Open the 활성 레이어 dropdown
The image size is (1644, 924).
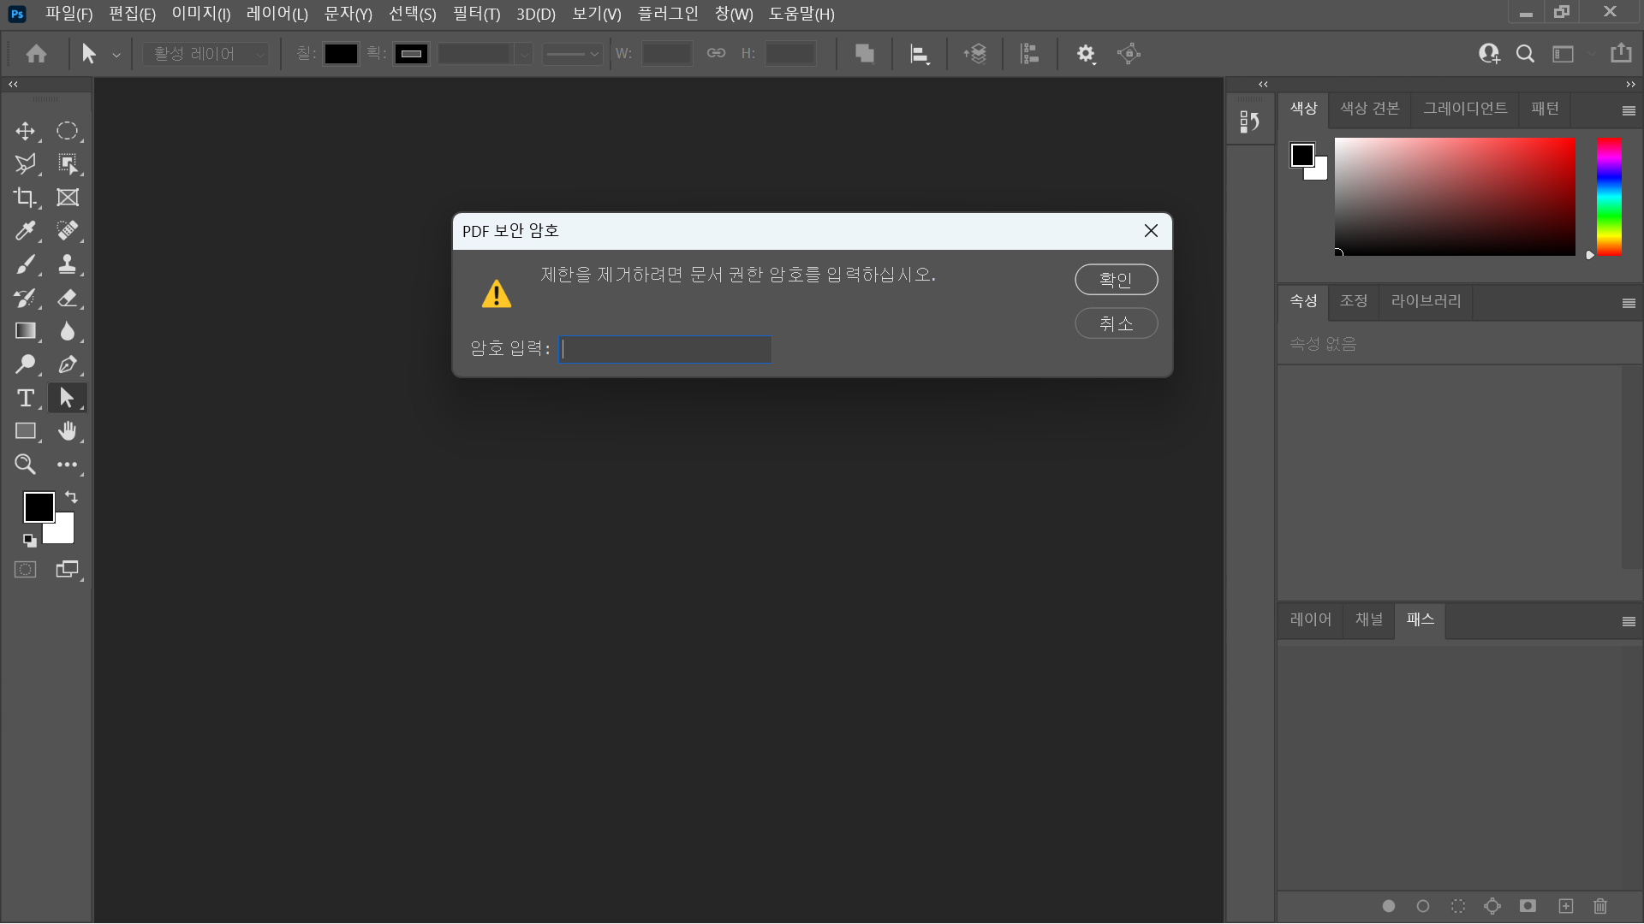(x=205, y=54)
